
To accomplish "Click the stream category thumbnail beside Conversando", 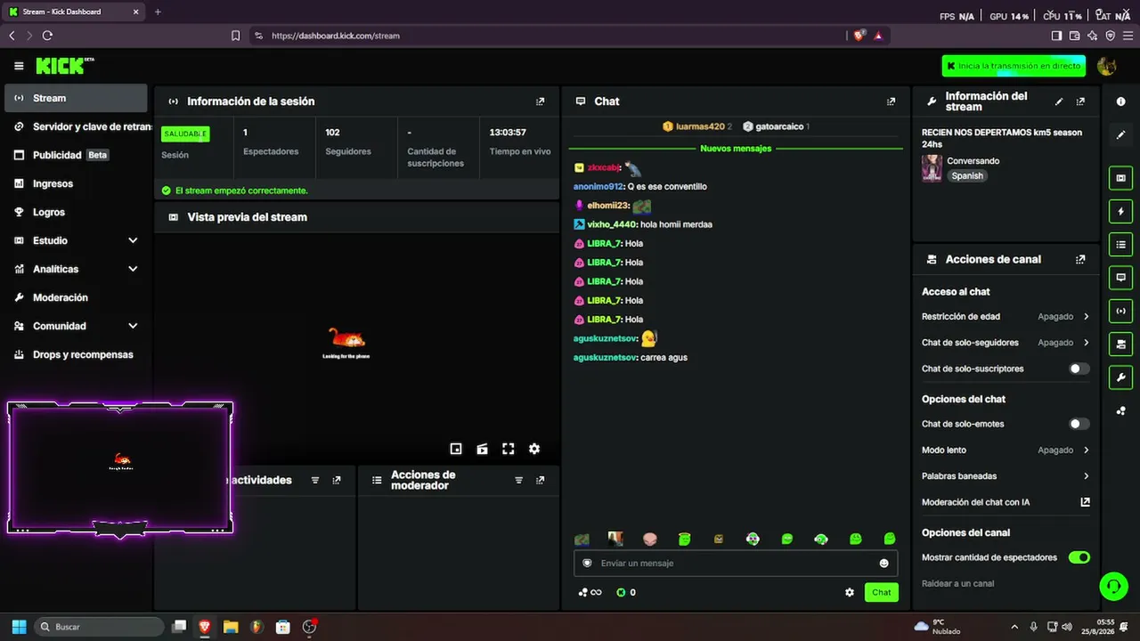I will point(932,168).
